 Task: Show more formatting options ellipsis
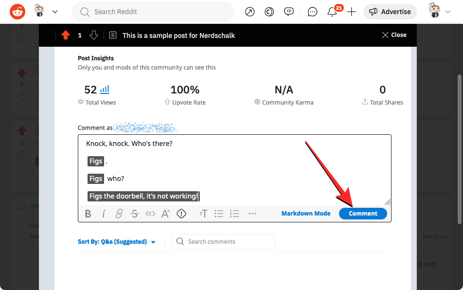pos(252,214)
